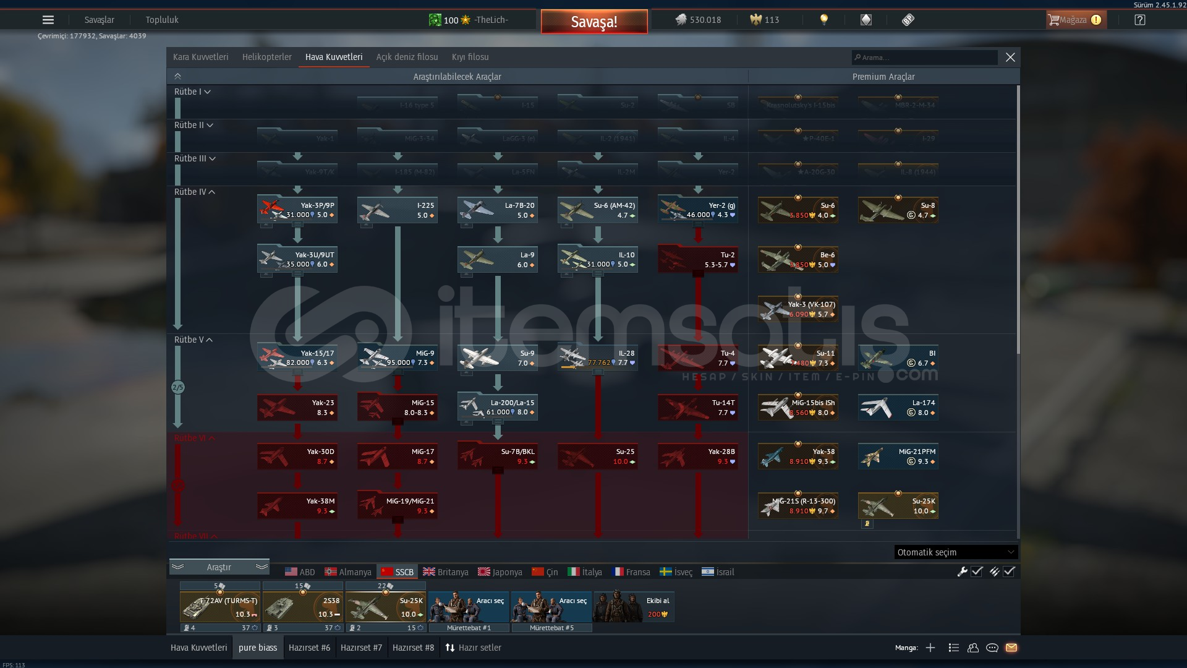Viewport: 1187px width, 668px height.
Task: Select premium Yak-38 aircraft
Action: tap(798, 456)
